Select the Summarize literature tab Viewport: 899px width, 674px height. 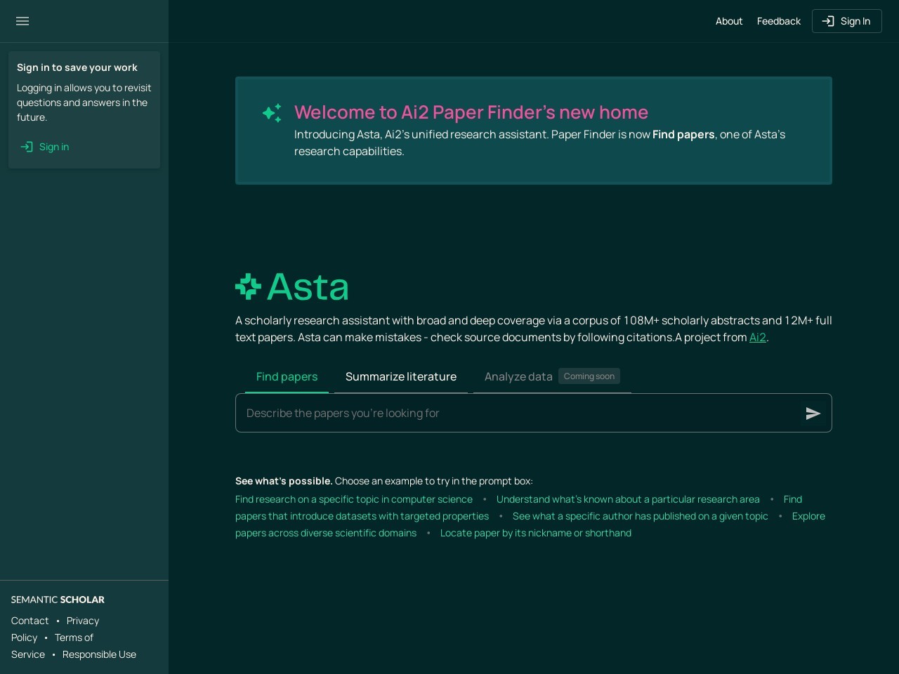pyautogui.click(x=400, y=377)
